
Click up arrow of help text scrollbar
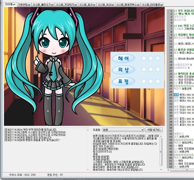[161, 136]
